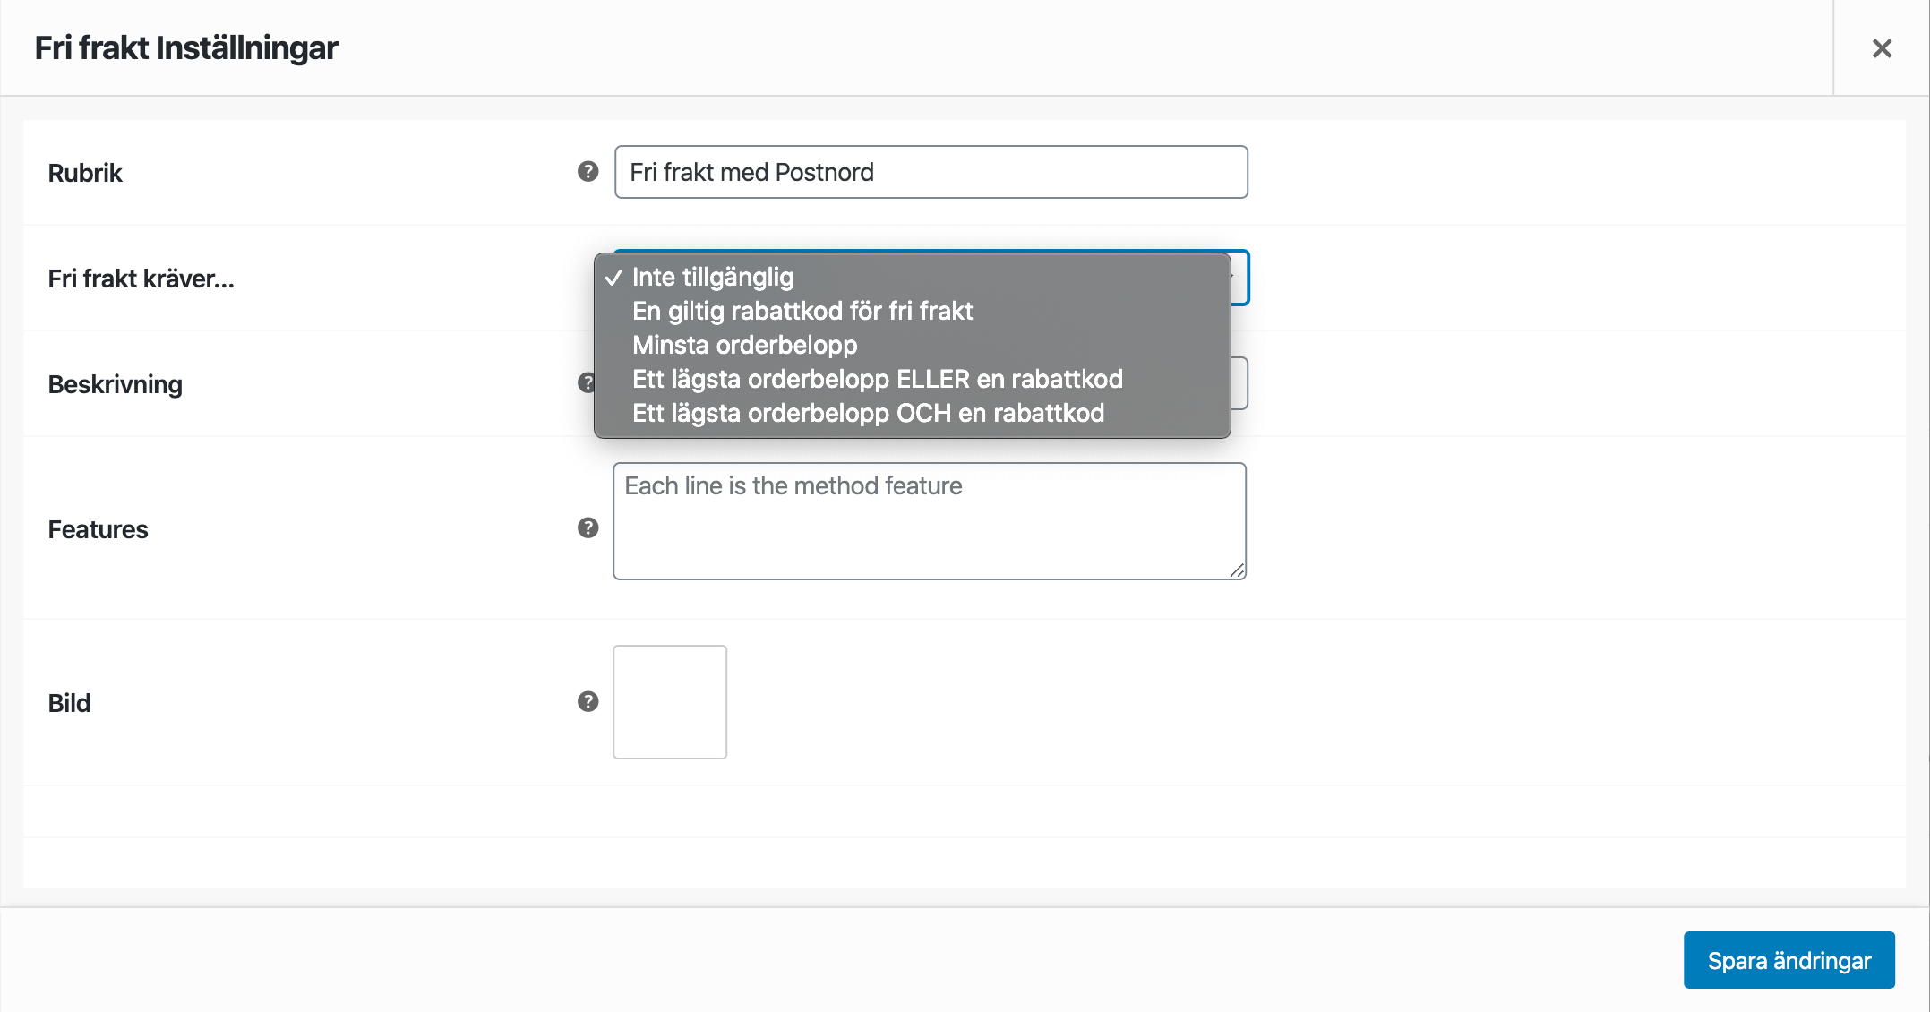
Task: Select "Ett lägsta orderbelopp ELLER en rabattkod"
Action: pos(877,380)
